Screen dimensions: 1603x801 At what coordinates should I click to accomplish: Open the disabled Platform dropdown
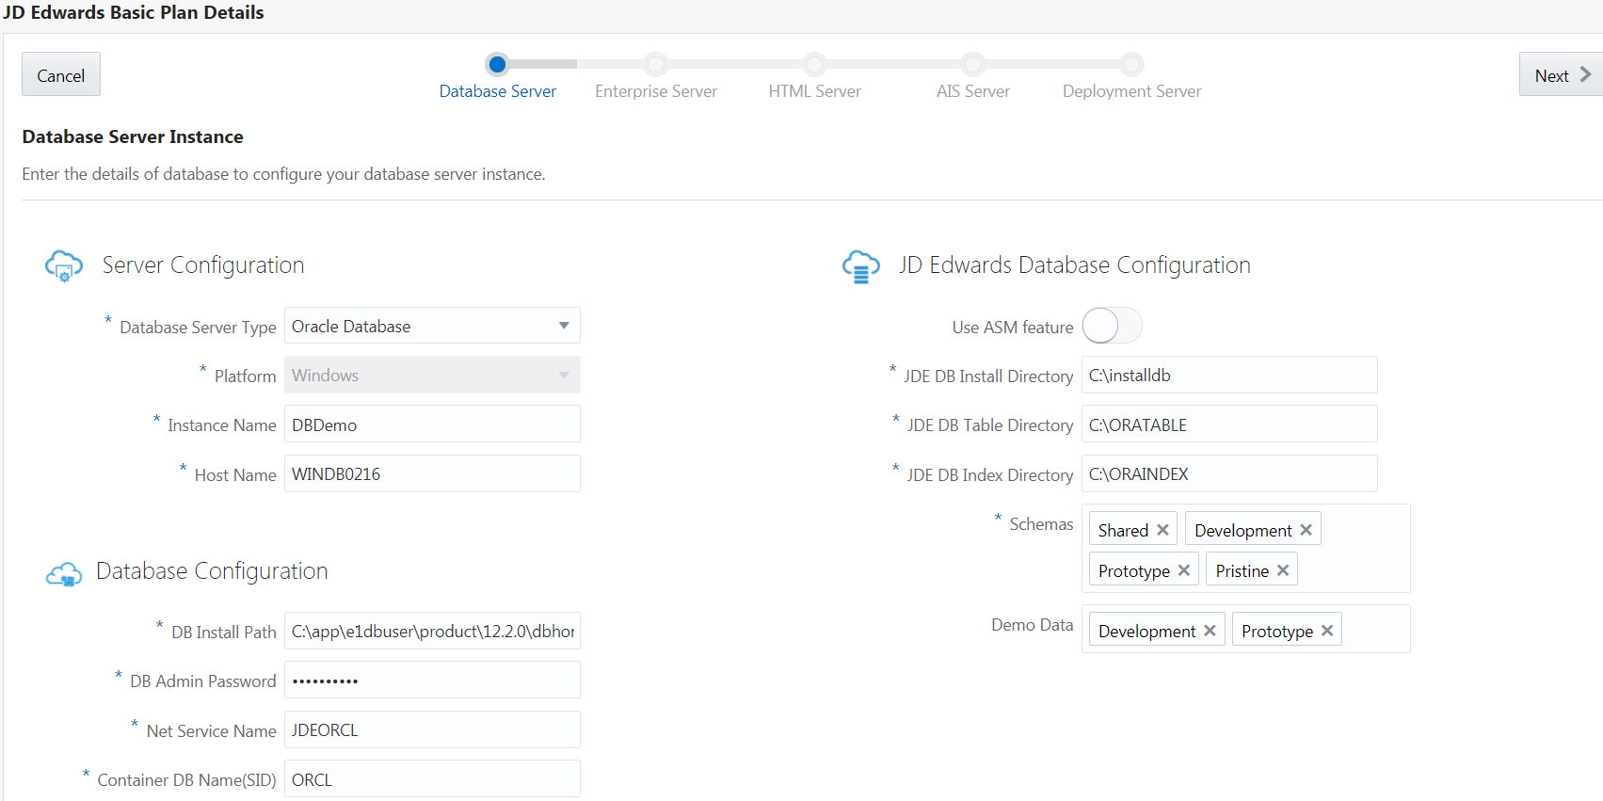pos(432,375)
